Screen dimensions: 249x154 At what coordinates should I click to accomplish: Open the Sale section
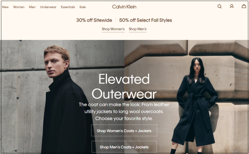82,7
